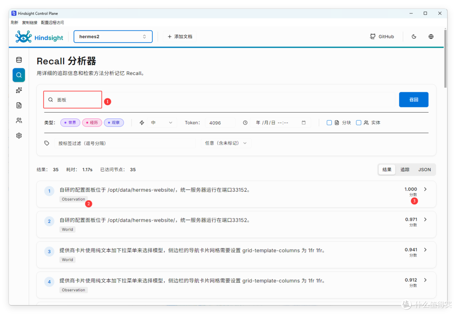Click the 按标签过滤 tag input field
The image size is (456, 314).
pos(125,143)
